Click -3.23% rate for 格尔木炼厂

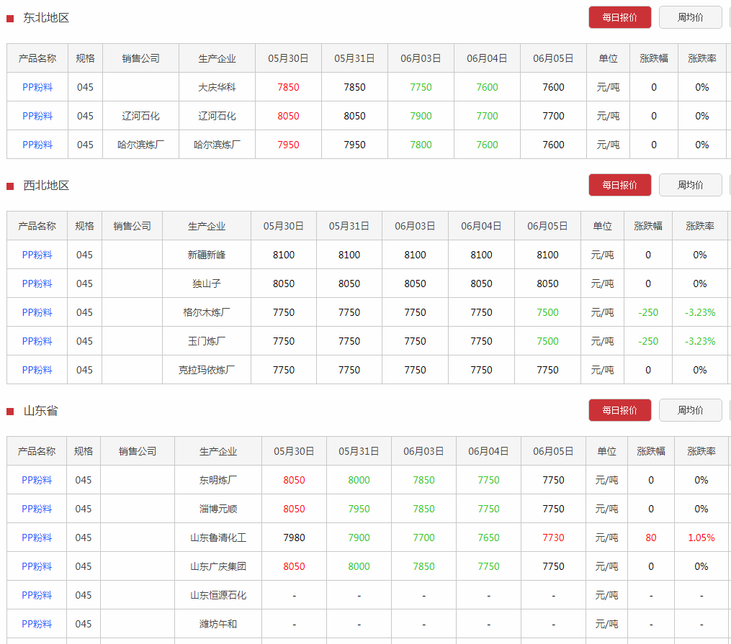[x=700, y=312]
